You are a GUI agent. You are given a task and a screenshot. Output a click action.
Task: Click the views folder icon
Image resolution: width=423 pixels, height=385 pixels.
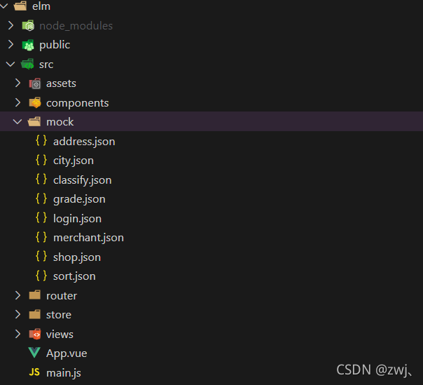click(35, 334)
